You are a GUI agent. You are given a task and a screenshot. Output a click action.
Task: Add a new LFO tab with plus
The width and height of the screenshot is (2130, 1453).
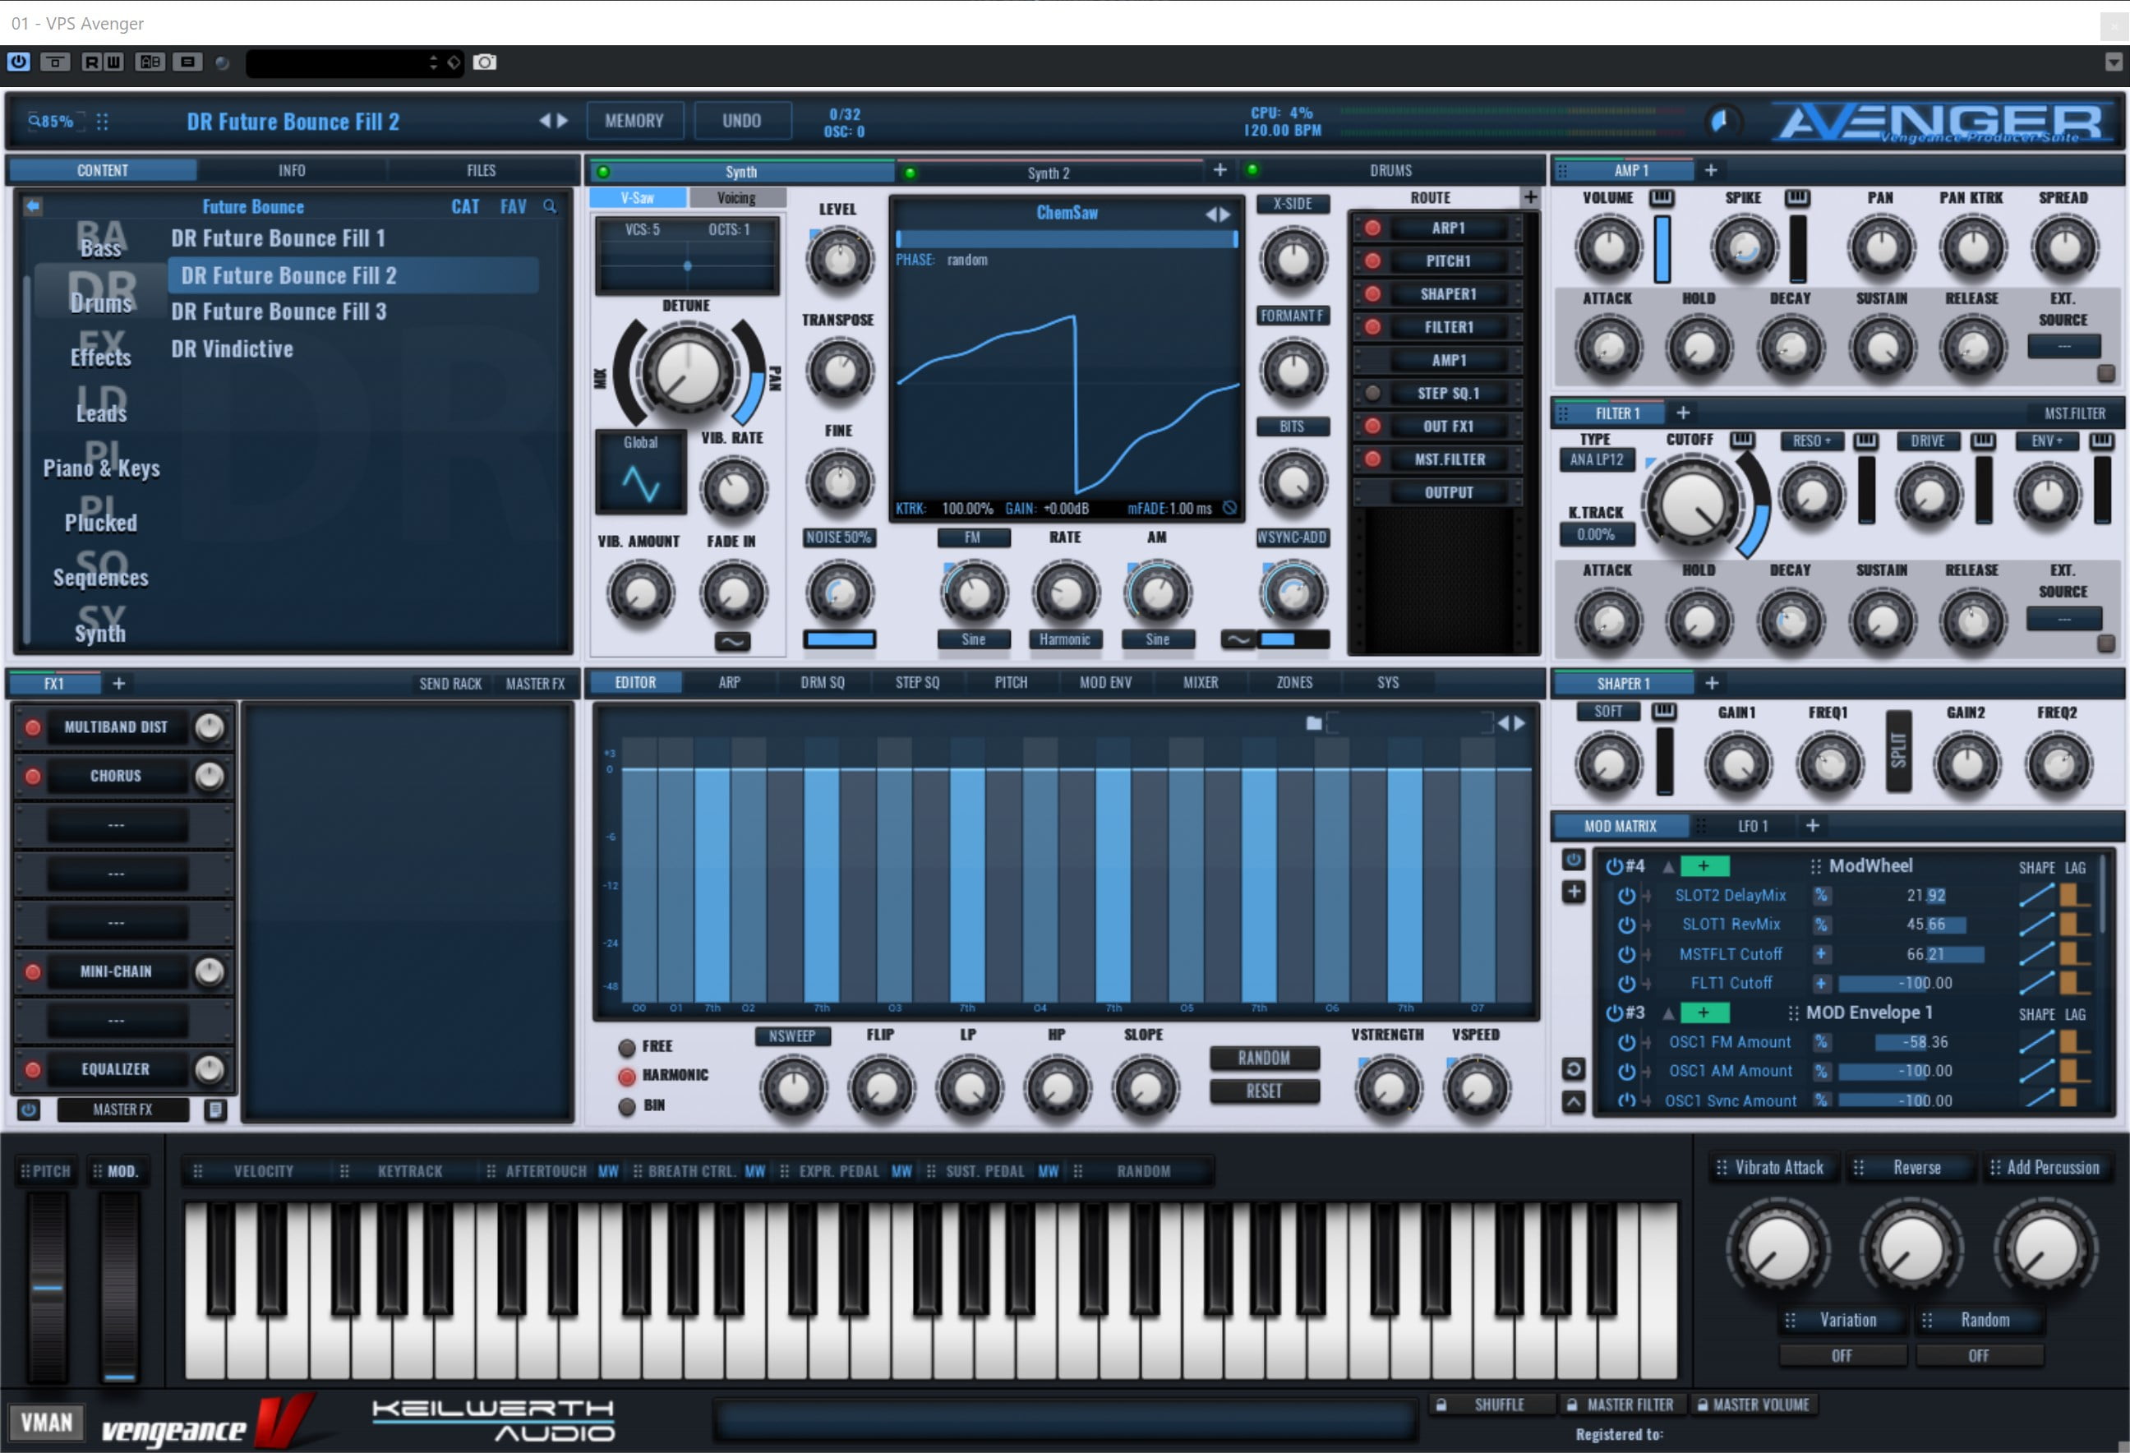point(1812,826)
